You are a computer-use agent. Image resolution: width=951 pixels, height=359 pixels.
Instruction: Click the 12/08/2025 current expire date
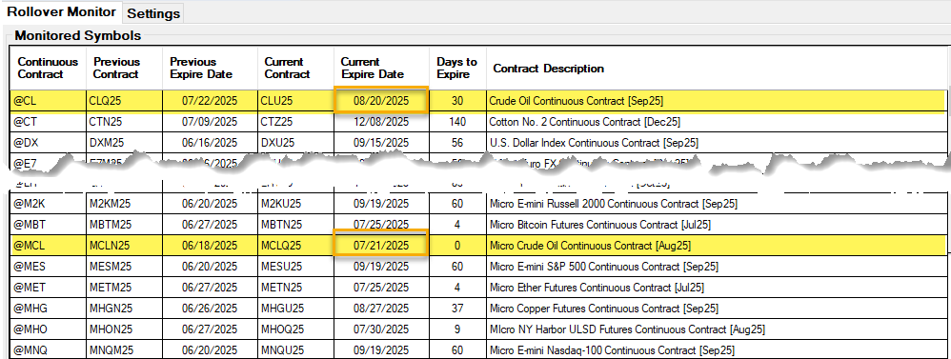(x=381, y=122)
